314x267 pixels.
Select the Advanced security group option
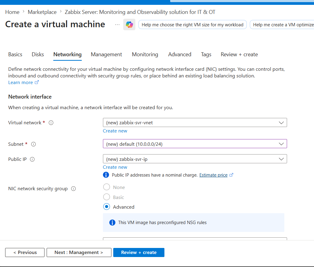(107, 207)
